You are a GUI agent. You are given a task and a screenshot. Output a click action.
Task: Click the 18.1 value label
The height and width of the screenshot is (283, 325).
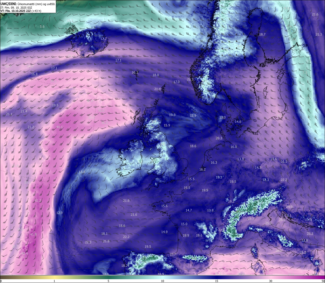click(104, 234)
